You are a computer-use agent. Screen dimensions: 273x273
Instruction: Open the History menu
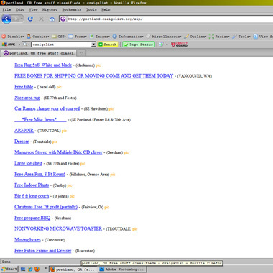(50, 9)
